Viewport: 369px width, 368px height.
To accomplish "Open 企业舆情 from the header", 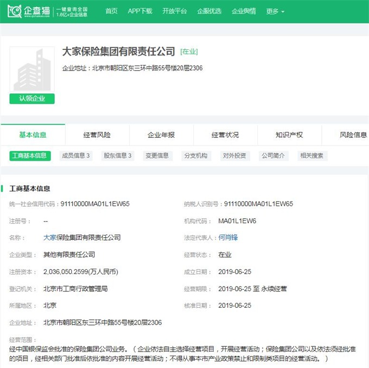I will [244, 11].
